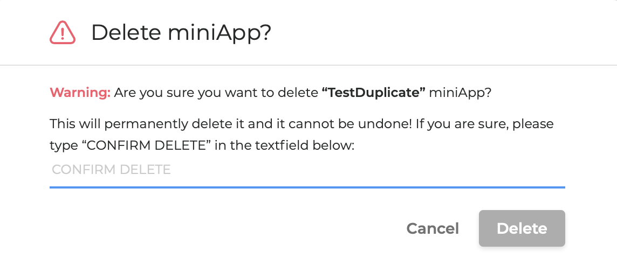Focus the CONFIRM DELETE text field
Viewport: 617px width, 279px height.
pyautogui.click(x=307, y=170)
